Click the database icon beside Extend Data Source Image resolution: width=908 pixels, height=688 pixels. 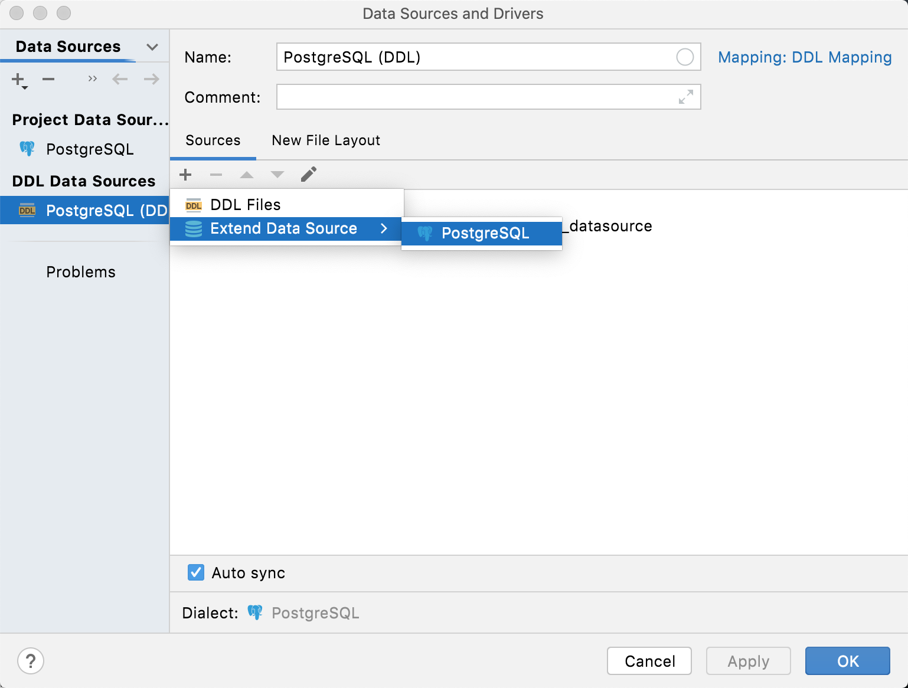tap(194, 229)
